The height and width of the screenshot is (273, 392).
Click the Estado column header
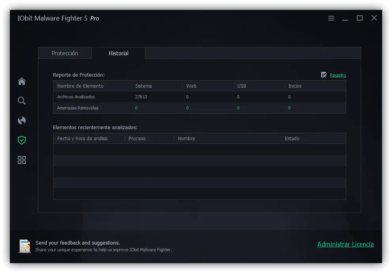pos(292,139)
